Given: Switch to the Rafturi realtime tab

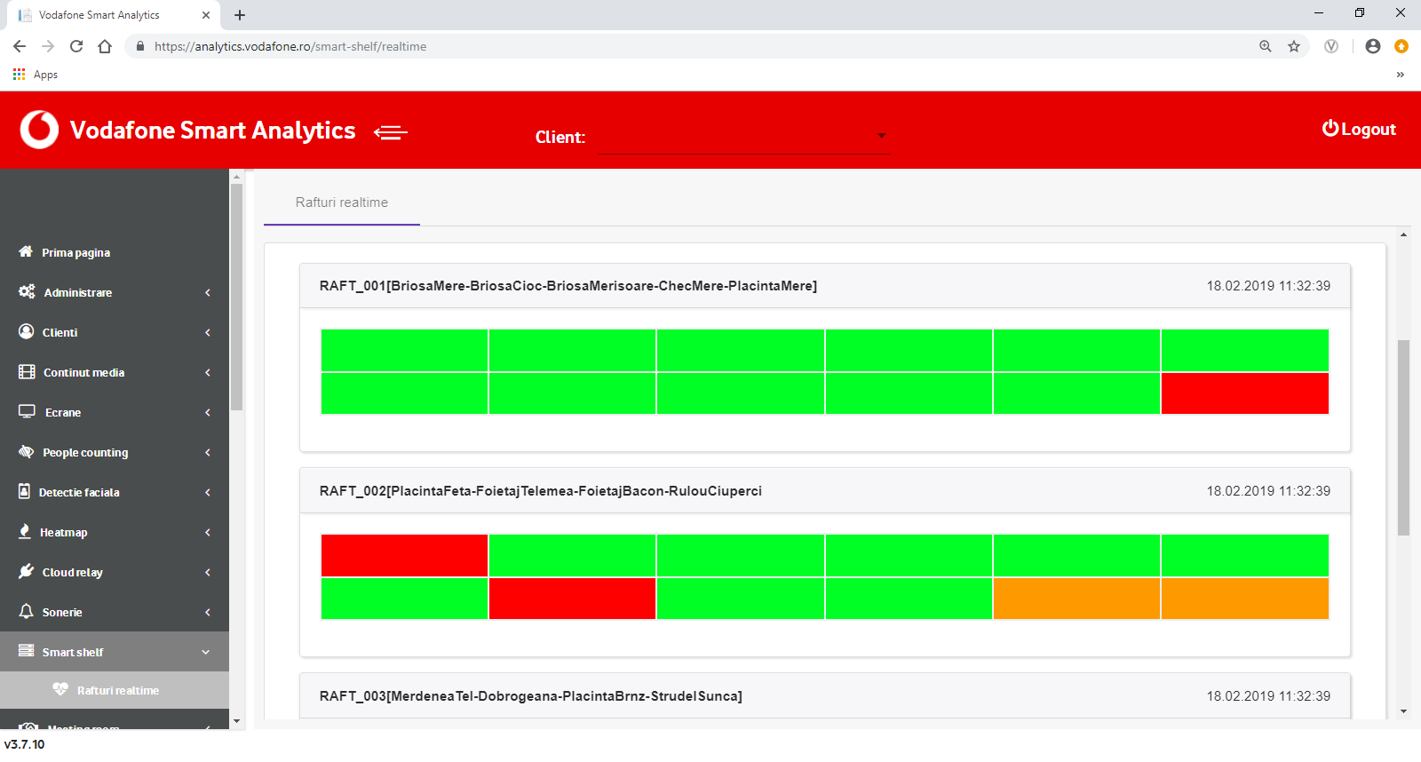Looking at the screenshot, I should 342,202.
